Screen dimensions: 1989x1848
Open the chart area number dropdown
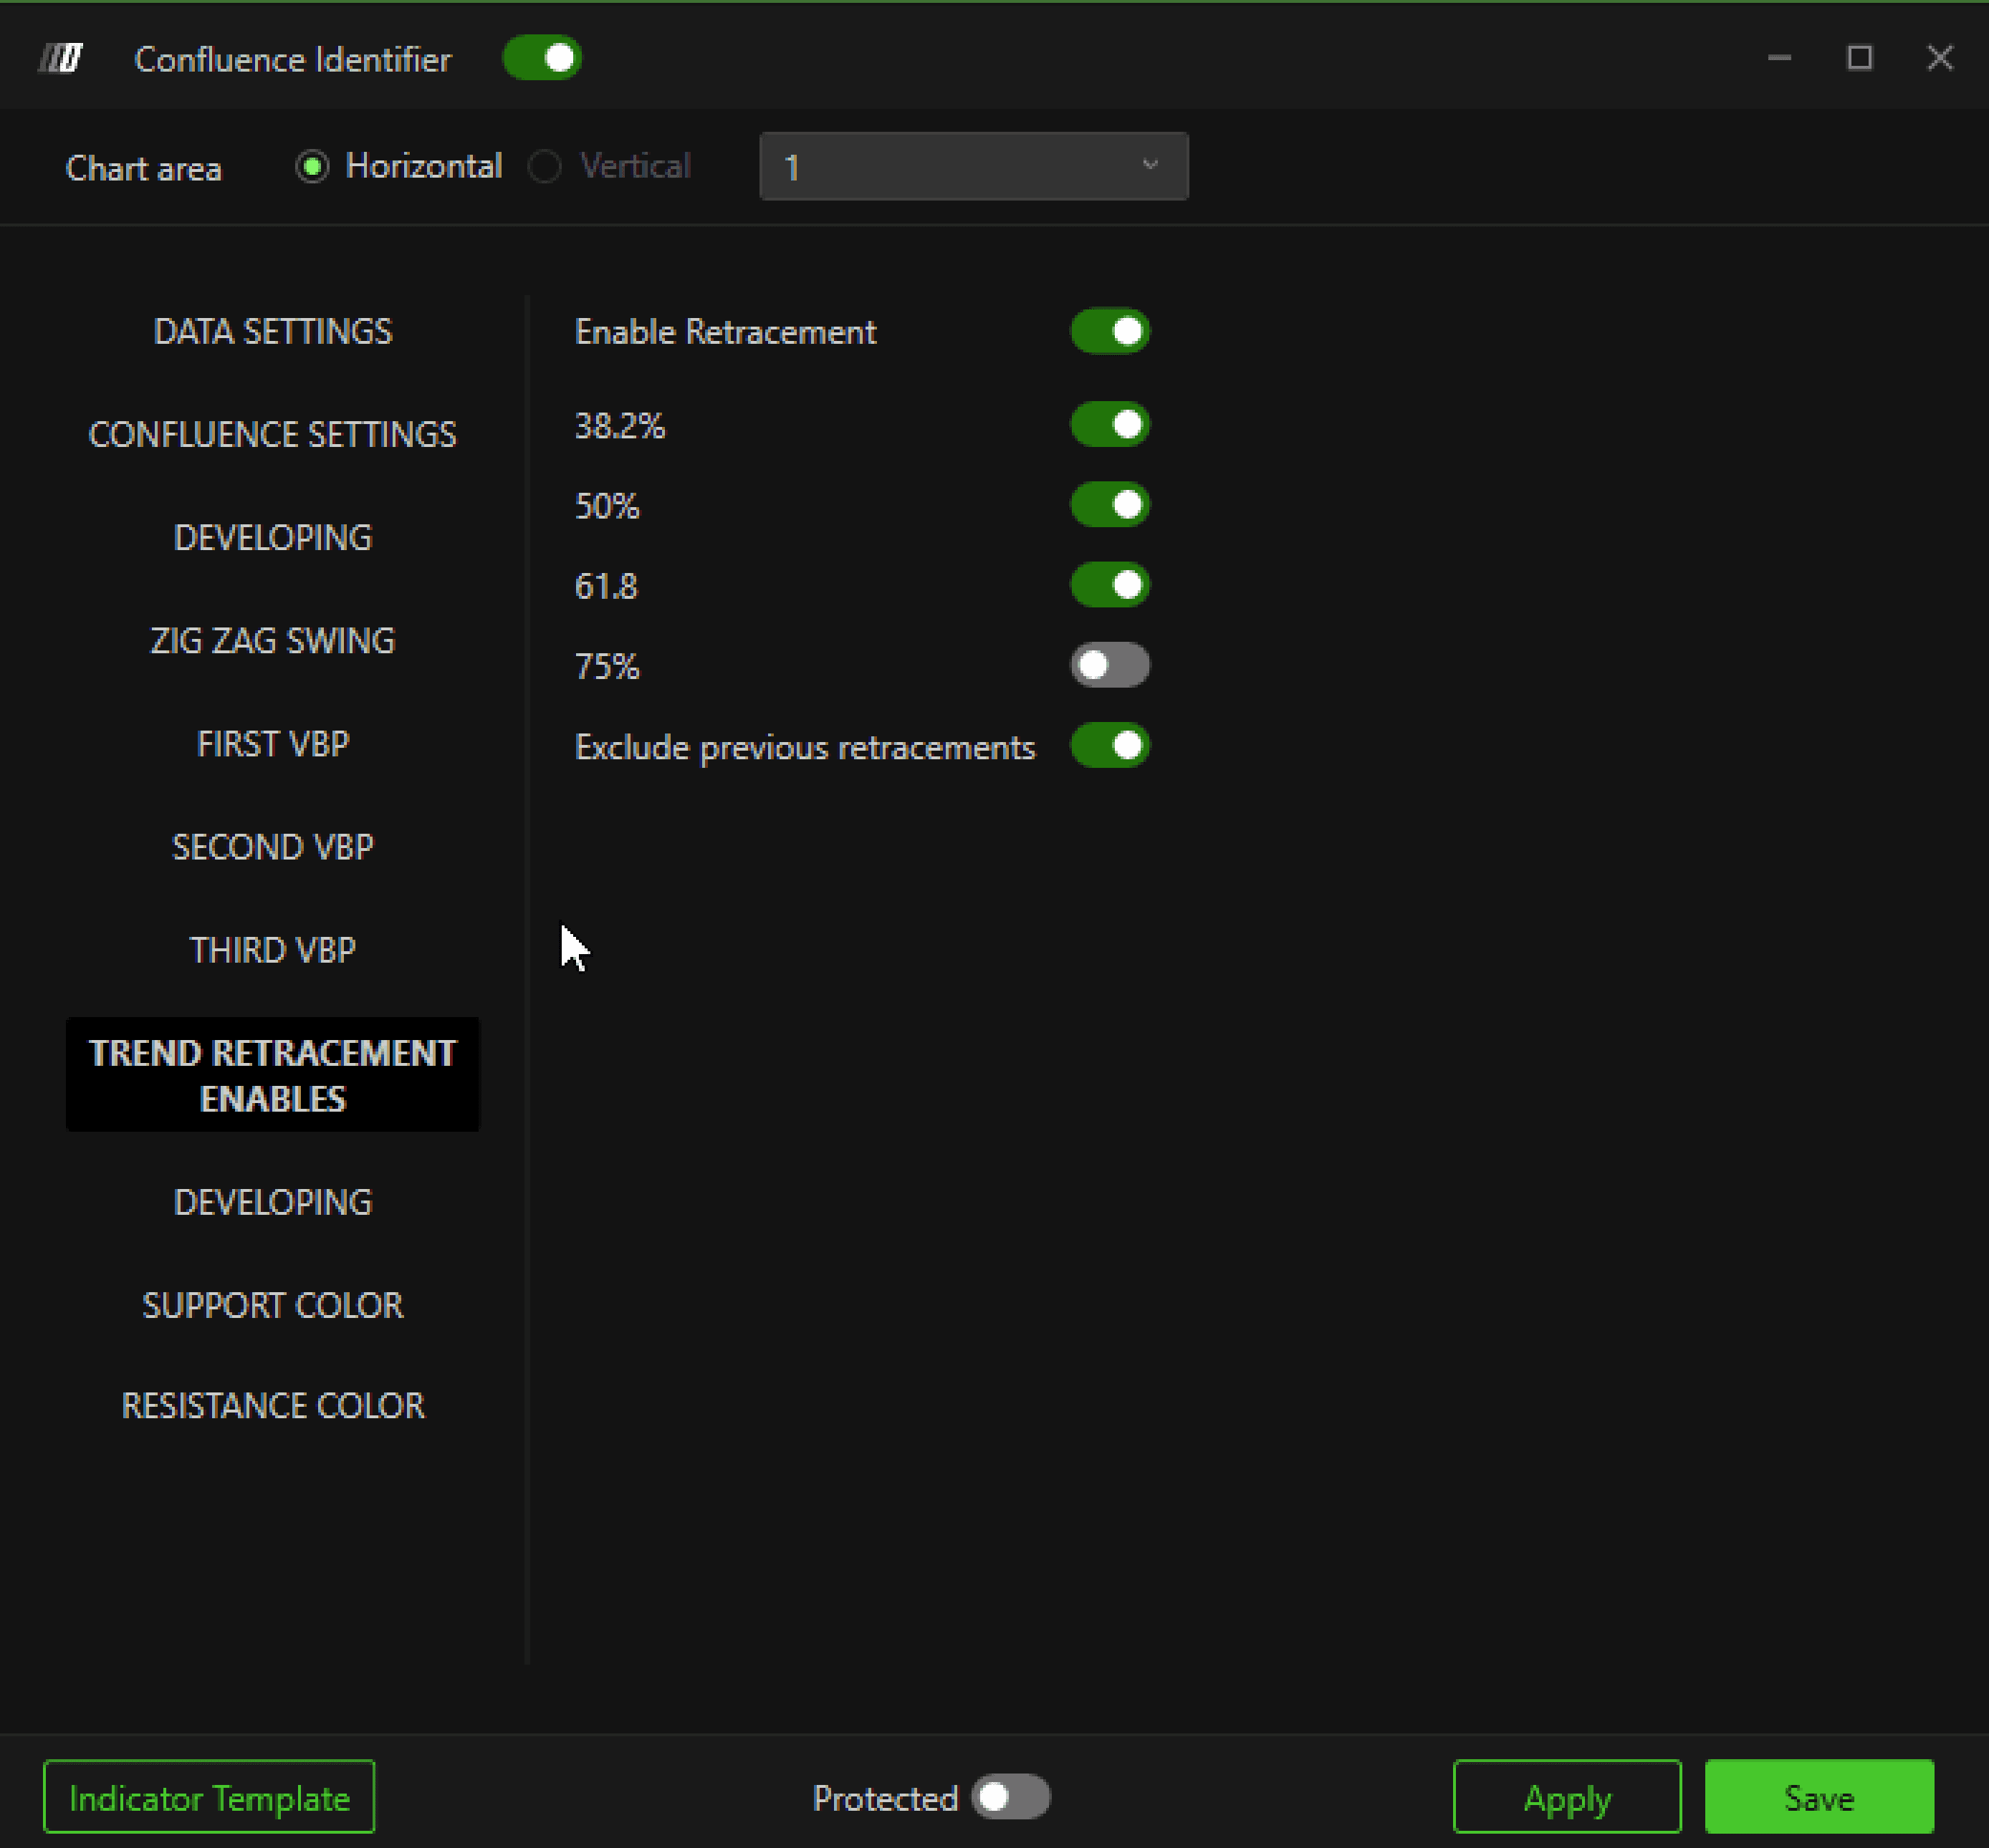coord(972,167)
